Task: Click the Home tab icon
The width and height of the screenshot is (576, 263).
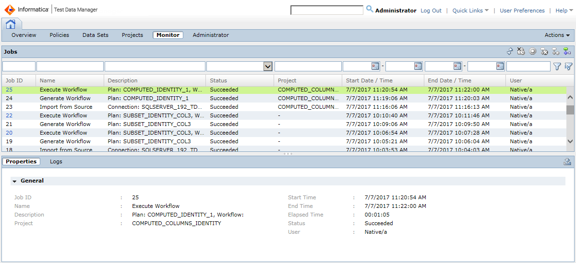Action: coord(11,24)
